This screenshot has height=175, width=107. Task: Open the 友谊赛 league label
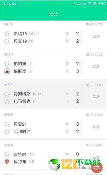coord(9,115)
